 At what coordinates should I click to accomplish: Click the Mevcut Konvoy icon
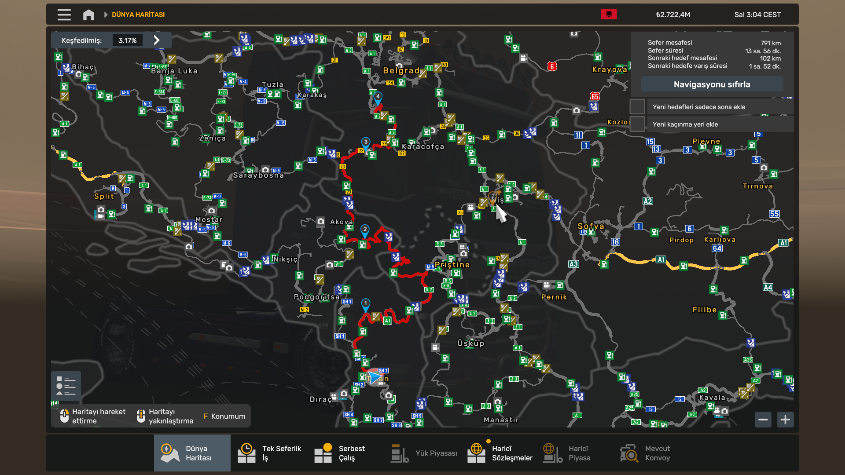(x=629, y=453)
